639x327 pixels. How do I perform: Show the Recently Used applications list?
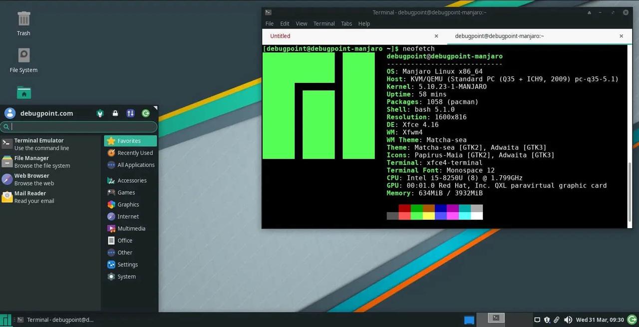pyautogui.click(x=134, y=153)
